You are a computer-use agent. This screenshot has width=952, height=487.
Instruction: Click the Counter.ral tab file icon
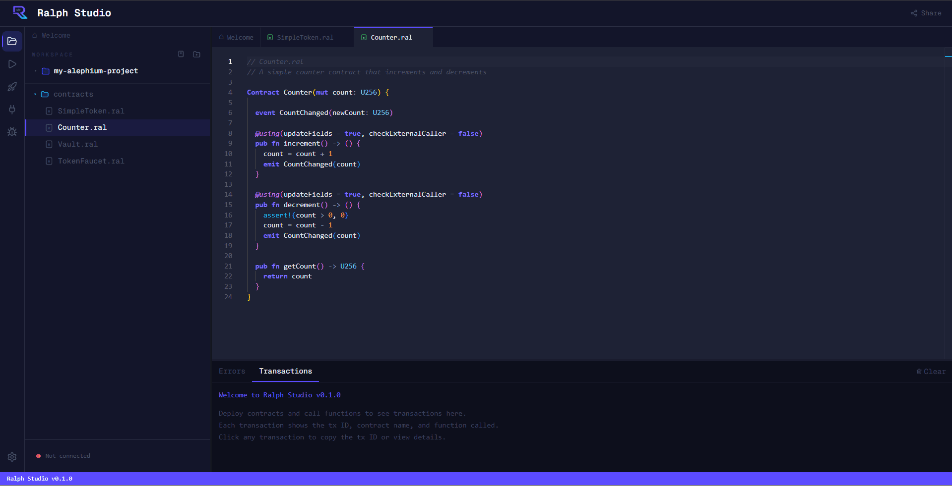(x=364, y=37)
